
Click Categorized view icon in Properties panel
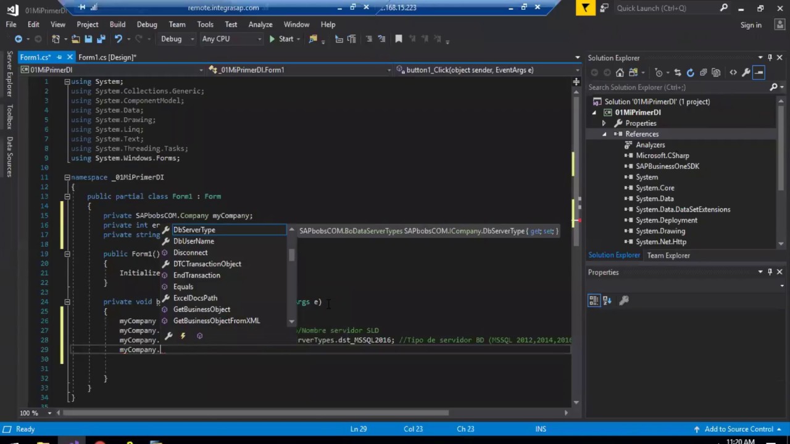coord(594,300)
